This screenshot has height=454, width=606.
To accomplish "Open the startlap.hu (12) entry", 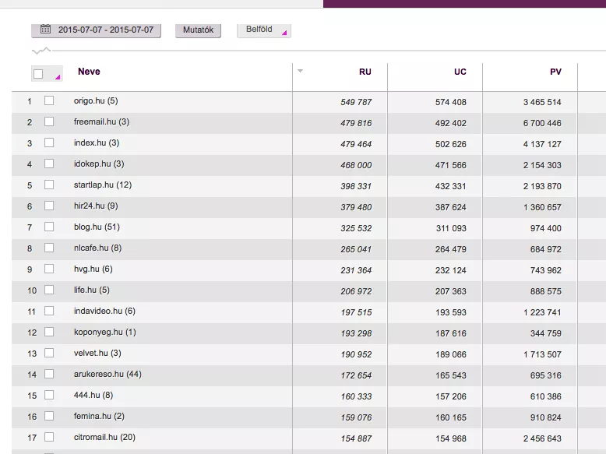I will coord(103,185).
